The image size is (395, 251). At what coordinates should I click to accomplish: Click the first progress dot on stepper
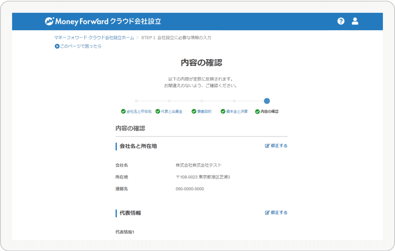click(137, 101)
